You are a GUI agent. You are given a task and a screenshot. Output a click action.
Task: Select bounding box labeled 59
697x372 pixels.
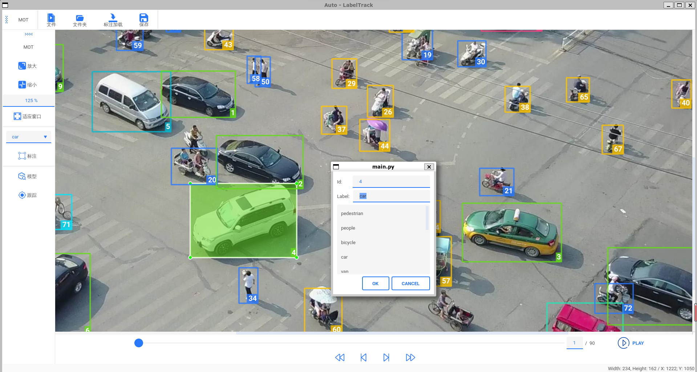tap(130, 40)
